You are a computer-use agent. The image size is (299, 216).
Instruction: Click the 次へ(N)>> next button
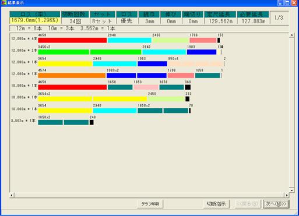276,204
